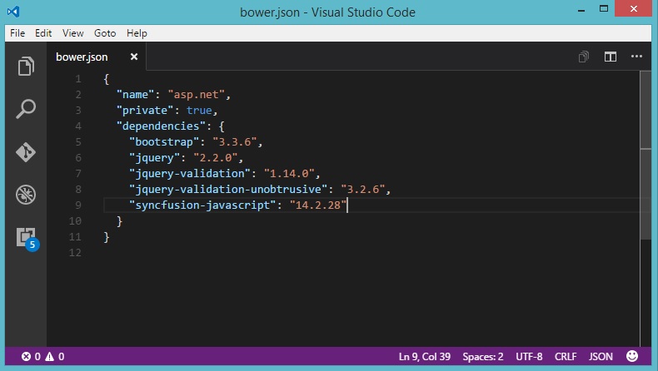Open the Explorer view in activity bar
This screenshot has width=658, height=371.
click(x=26, y=67)
